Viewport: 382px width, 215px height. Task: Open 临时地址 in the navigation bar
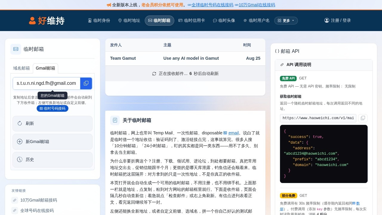point(129,20)
